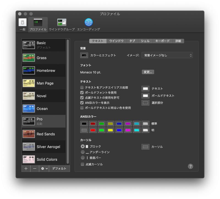Viewport: 220px width, 199px height.
Task: Disable ボールドフォントを使用 option
Action: pos(82,92)
